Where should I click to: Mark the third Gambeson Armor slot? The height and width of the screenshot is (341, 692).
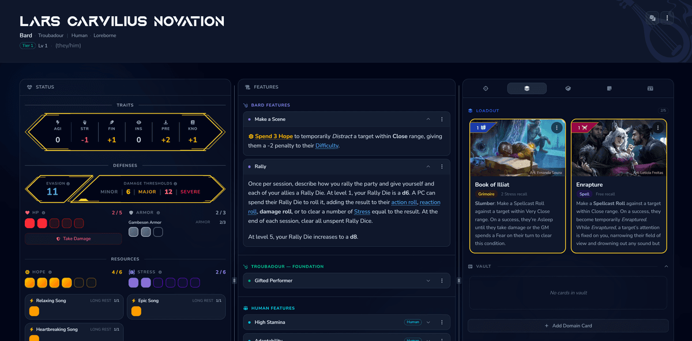tap(158, 232)
